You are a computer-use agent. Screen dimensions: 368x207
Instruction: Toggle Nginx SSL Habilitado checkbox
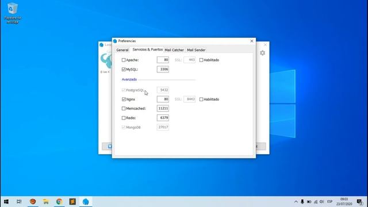pyautogui.click(x=201, y=99)
